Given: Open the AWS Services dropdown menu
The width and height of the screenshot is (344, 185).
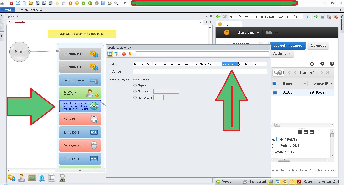Looking at the screenshot, I should (249, 33).
